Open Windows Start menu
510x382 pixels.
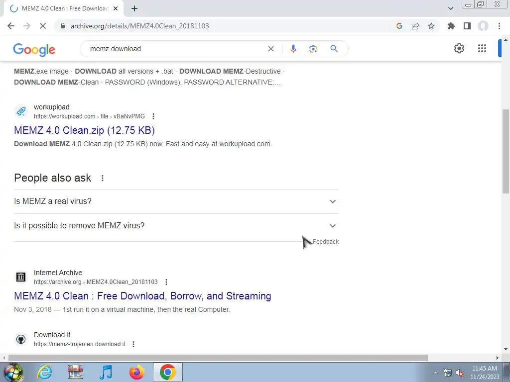[13, 373]
